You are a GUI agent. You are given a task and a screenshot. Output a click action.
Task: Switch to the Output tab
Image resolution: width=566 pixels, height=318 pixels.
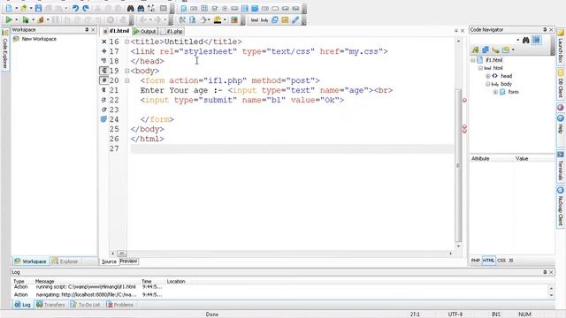pos(145,32)
